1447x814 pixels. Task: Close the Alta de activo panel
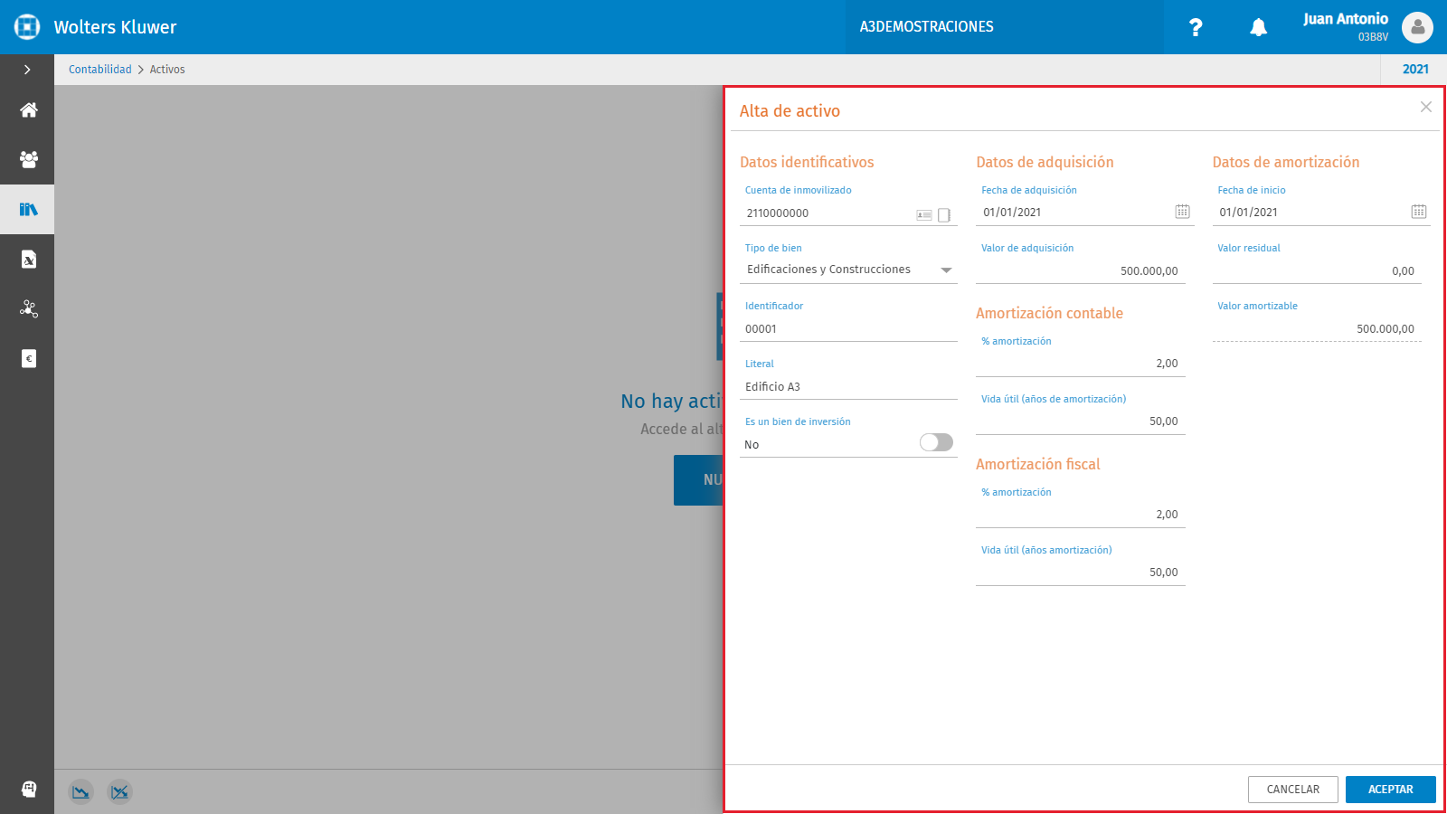pyautogui.click(x=1426, y=107)
